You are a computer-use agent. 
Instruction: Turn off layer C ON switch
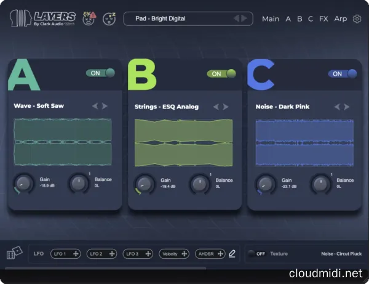(x=343, y=74)
